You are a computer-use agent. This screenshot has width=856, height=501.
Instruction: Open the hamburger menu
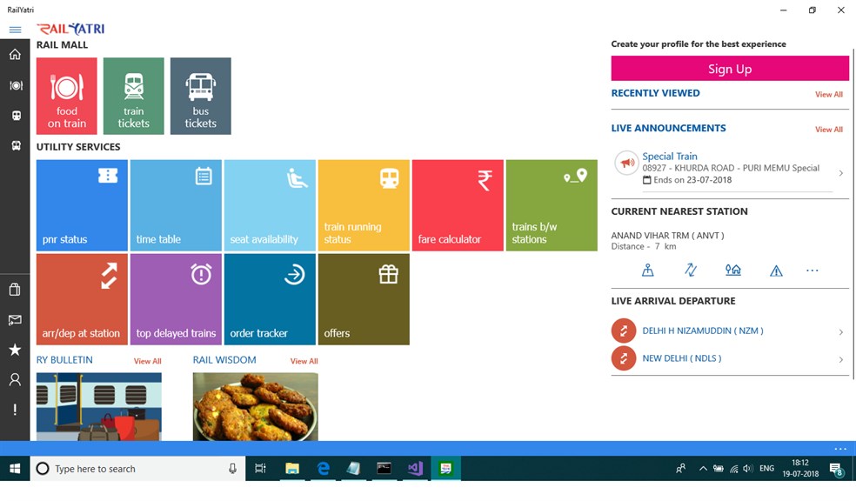point(16,30)
